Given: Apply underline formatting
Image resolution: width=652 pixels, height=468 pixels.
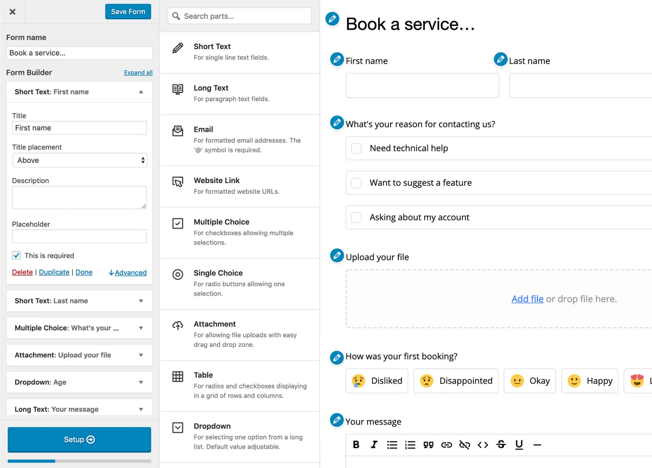Looking at the screenshot, I should point(519,445).
